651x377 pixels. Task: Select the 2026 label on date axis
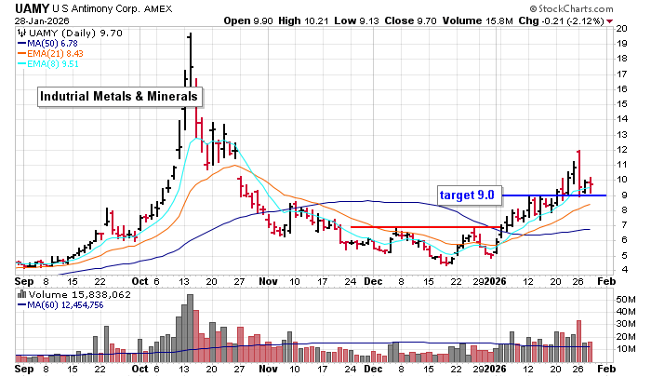point(494,280)
